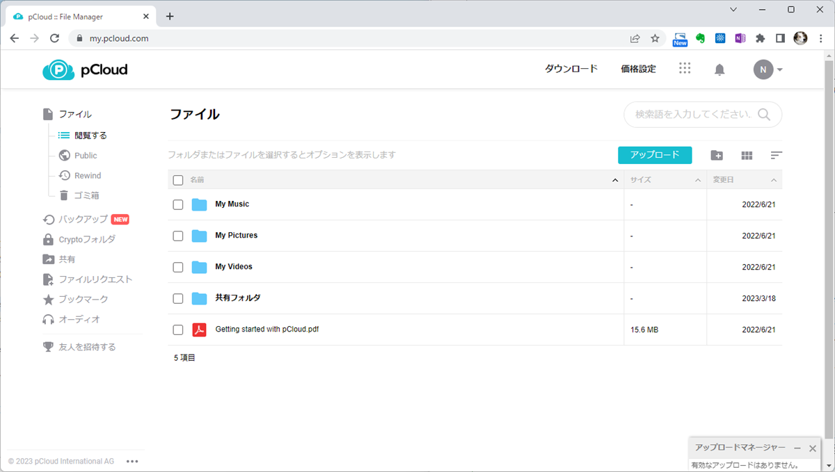
Task: Open the ゴミ箱 section in sidebar
Action: 86,195
